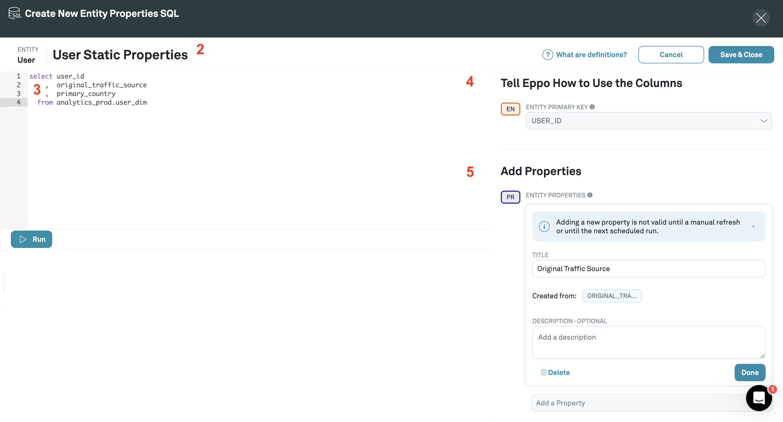Delete the property with trash icon
This screenshot has width=783, height=422.
pyautogui.click(x=555, y=373)
